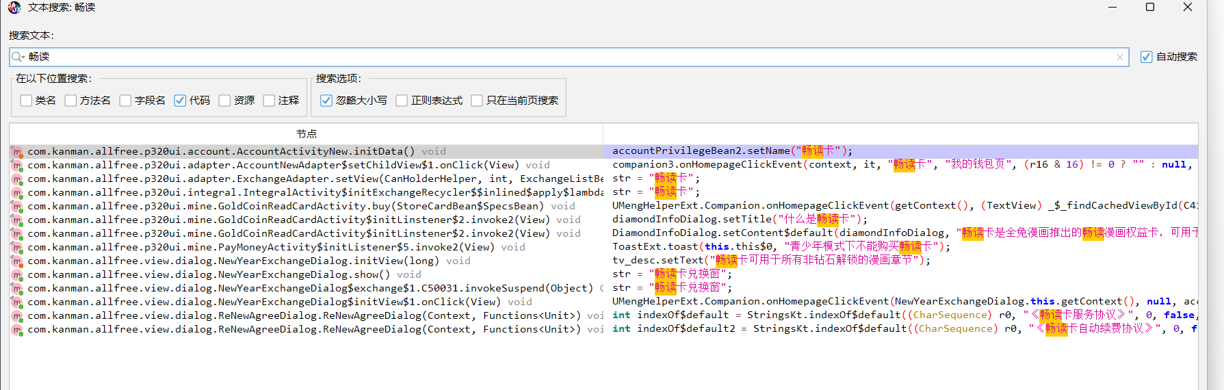Toggle the 自动搜索 checkbox
1224x390 pixels.
point(1146,57)
